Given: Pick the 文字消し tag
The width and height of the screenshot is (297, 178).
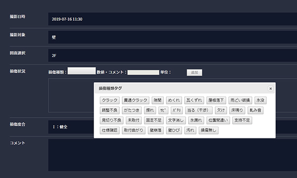Looking at the screenshot, I should (x=176, y=120).
